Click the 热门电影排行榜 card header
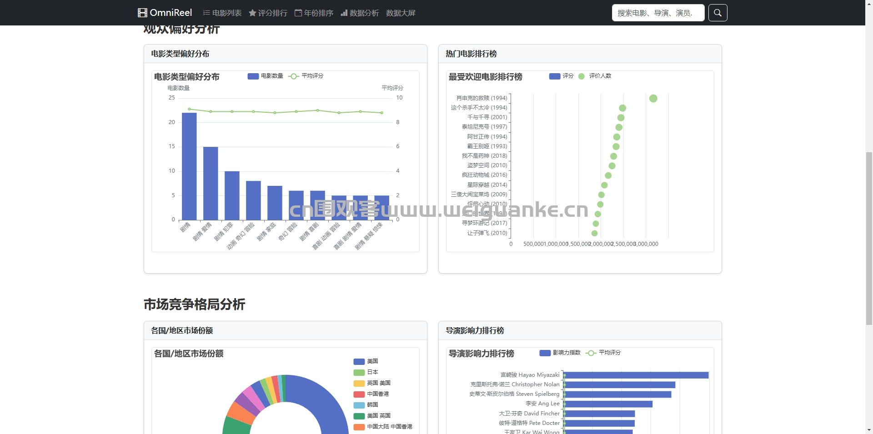873x434 pixels. tap(580, 54)
